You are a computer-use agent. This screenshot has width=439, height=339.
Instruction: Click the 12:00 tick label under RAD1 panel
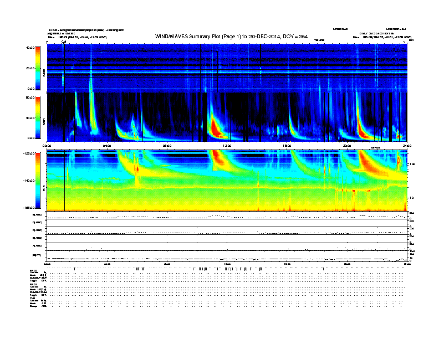[x=227, y=146]
